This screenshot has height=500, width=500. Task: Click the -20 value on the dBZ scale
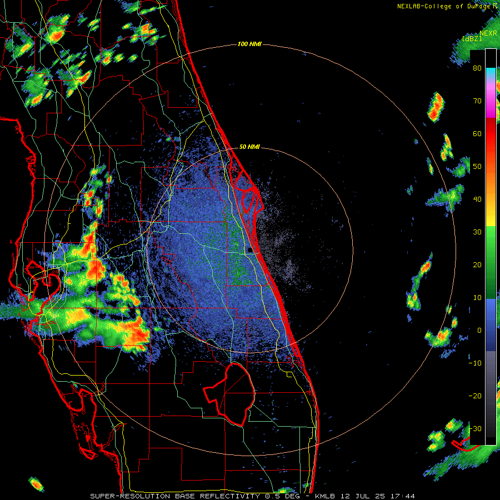pyautogui.click(x=475, y=396)
